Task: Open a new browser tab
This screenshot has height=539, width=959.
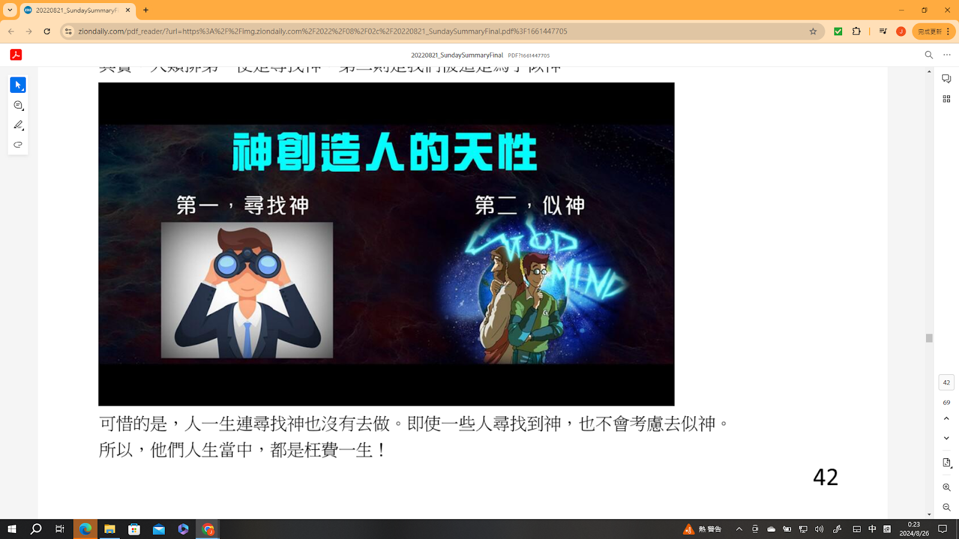Action: (x=146, y=10)
